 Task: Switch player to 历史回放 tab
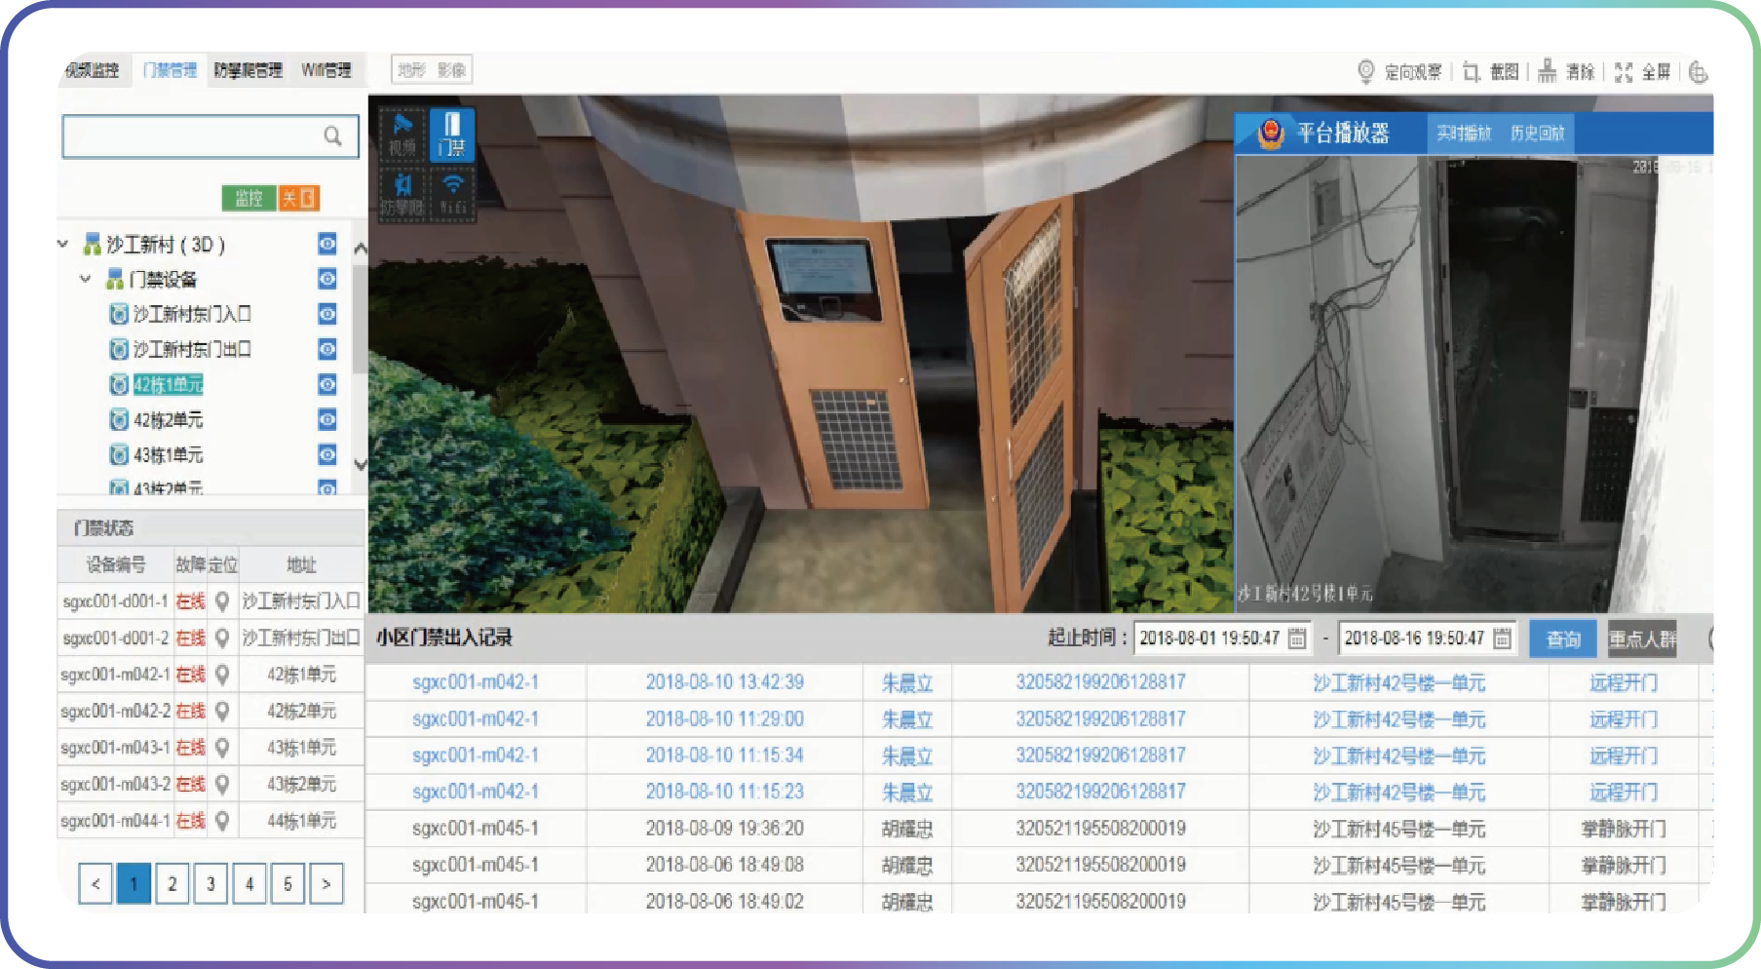click(x=1537, y=134)
